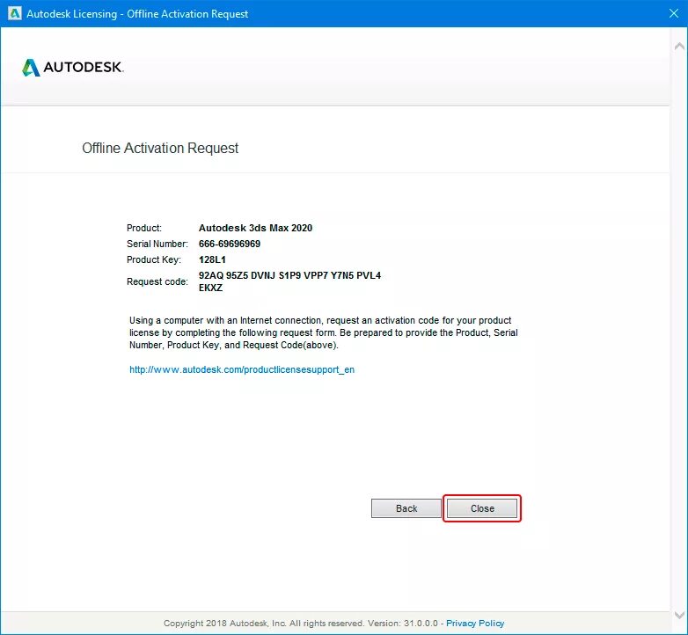Open the Privacy Policy link
The height and width of the screenshot is (635, 688).
click(x=475, y=624)
